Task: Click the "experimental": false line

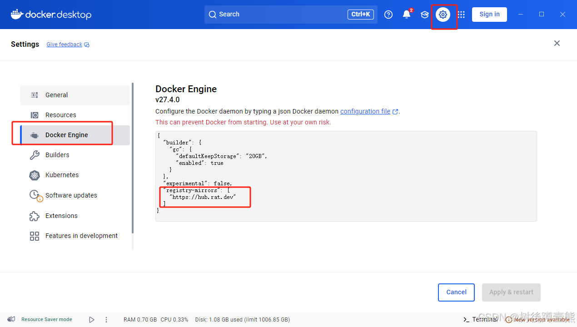Action: 198,183
